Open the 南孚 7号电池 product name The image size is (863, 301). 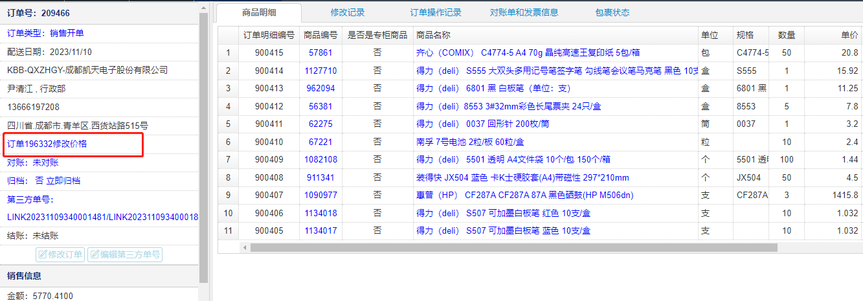click(x=470, y=142)
